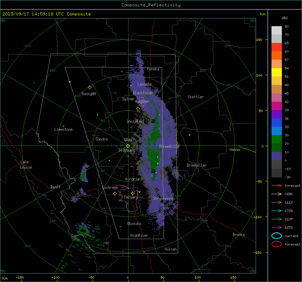Click the Blackfalds town label

tap(143, 93)
